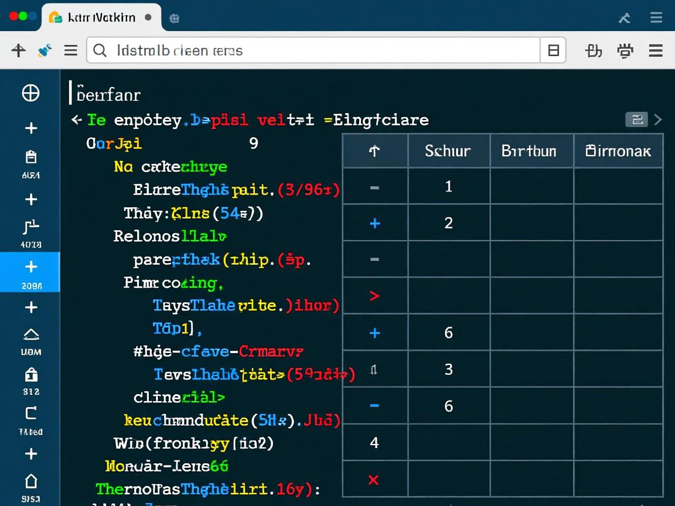Expand the chevron right of the Eingtciare heading

[658, 120]
